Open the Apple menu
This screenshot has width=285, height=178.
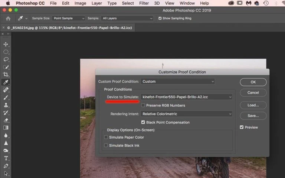coord(8,3)
